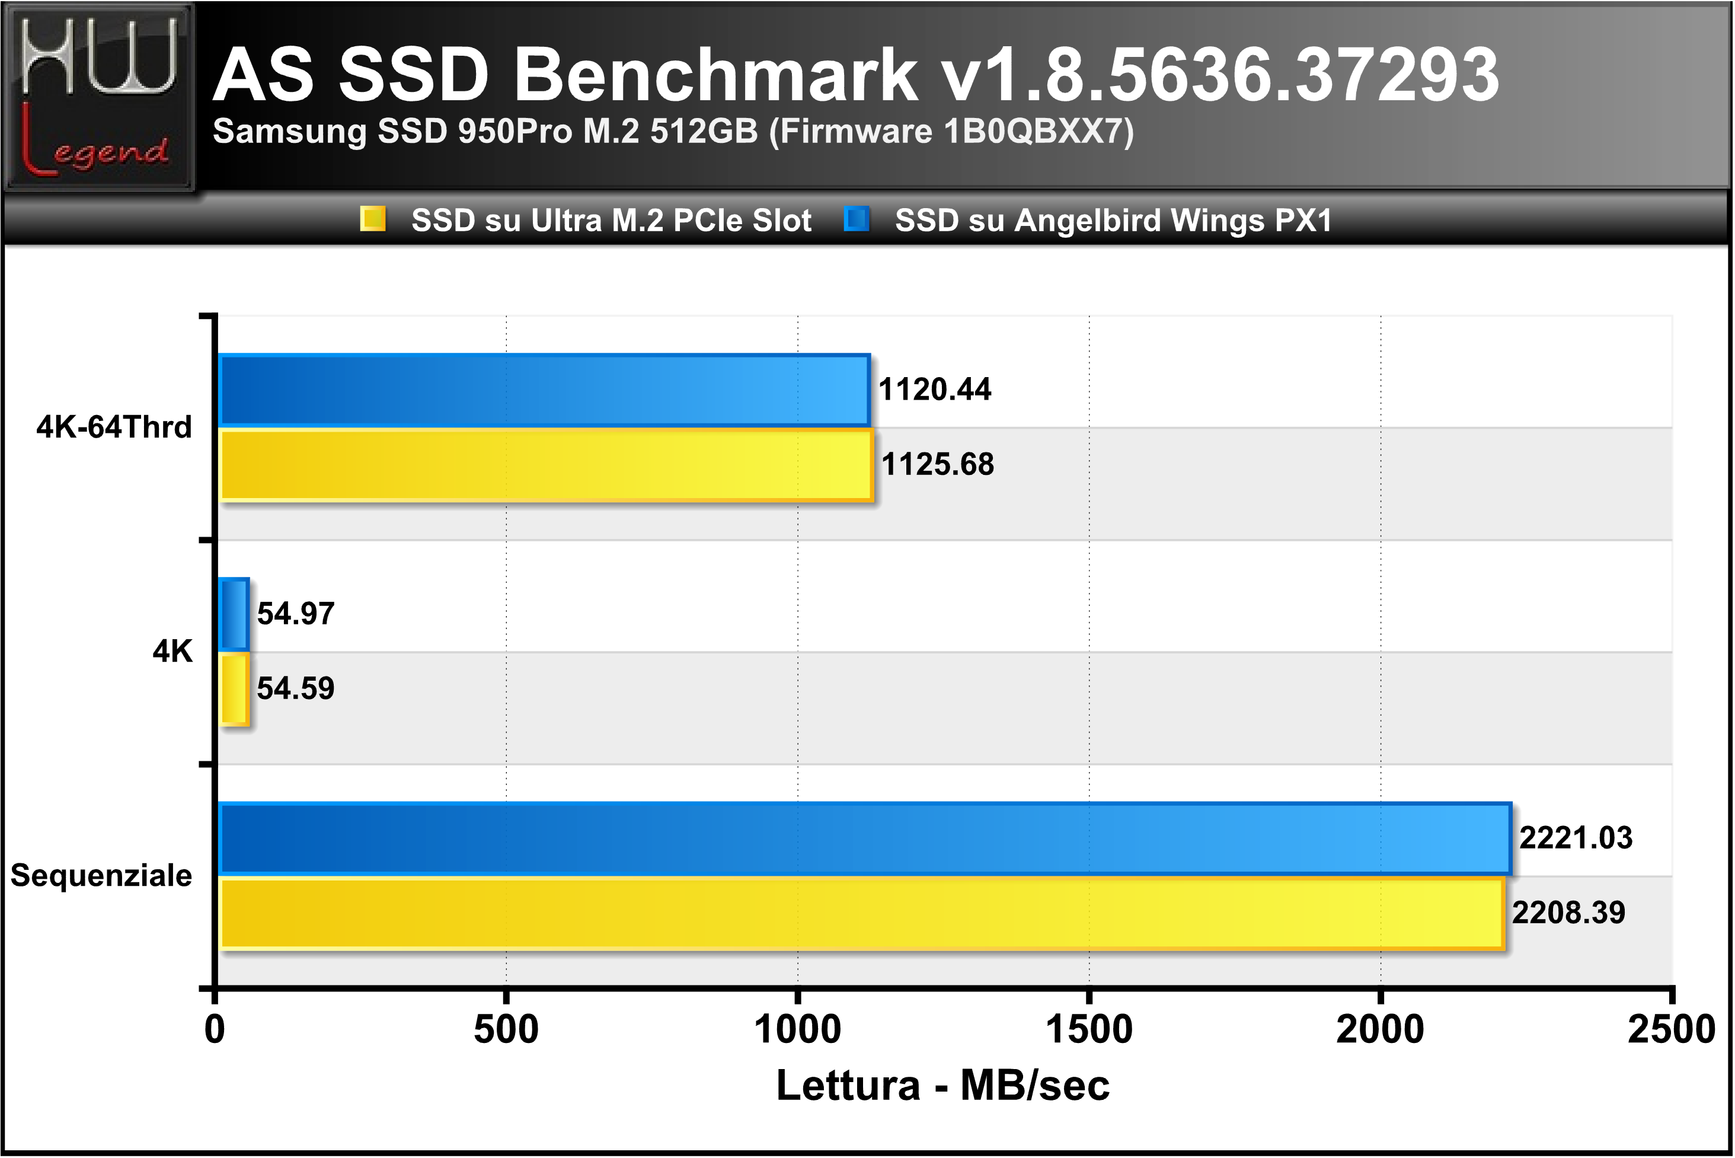This screenshot has height=1158, width=1735.
Task: Click the Lettura - MB/sec axis title
Action: pos(943,1086)
